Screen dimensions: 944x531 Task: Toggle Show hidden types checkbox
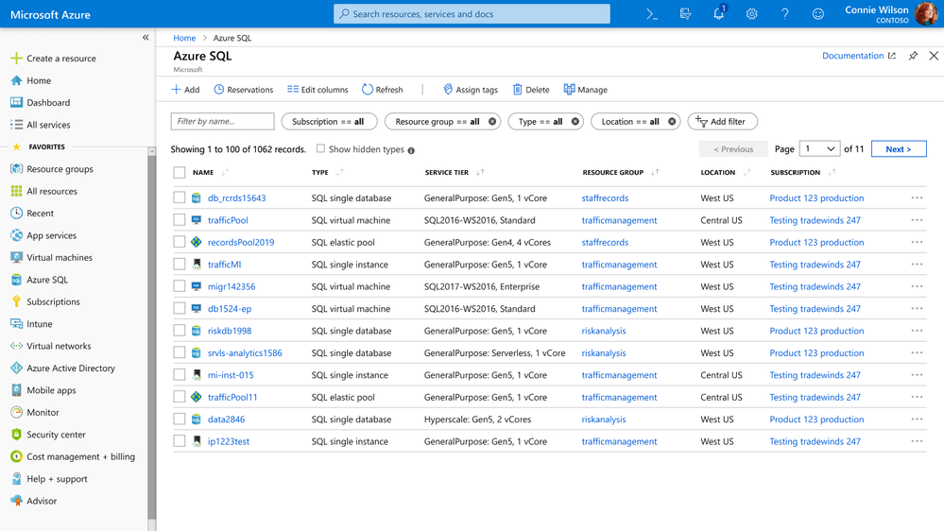point(320,148)
